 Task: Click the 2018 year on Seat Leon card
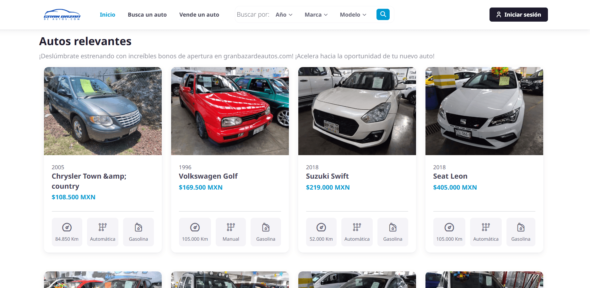pos(439,167)
